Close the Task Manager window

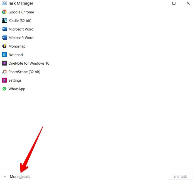click(x=188, y=3)
